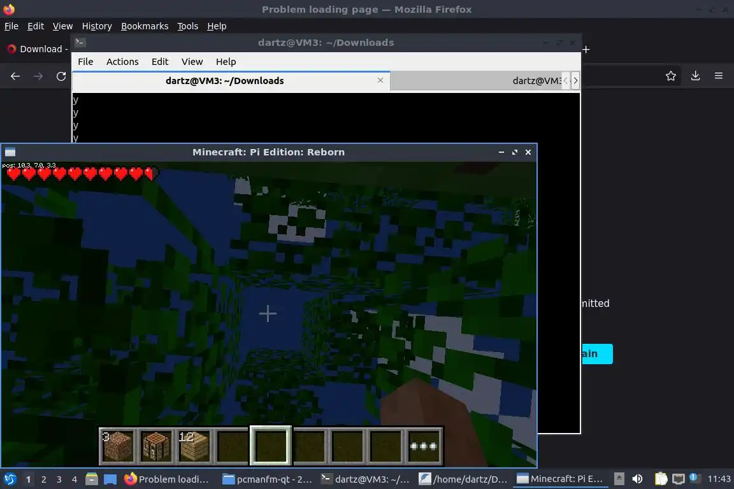
Task: Click terminal icon in terminal title bar
Action: (x=80, y=43)
